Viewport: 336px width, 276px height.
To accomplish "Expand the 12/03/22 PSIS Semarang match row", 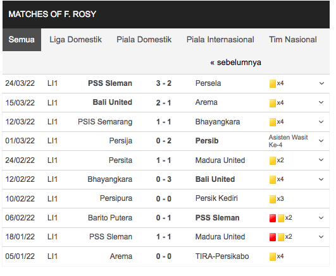I will (321, 122).
